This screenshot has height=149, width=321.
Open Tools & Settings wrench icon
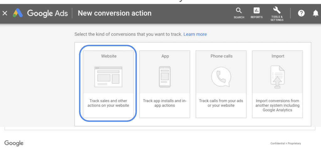point(277,10)
